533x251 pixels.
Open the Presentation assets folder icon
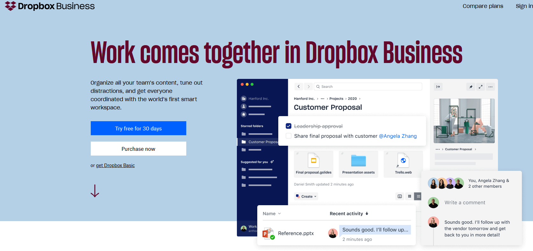point(358,161)
